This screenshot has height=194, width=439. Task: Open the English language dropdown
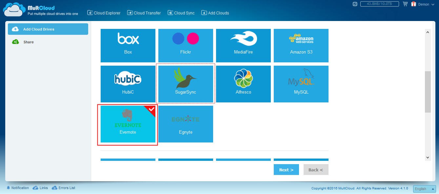pos(425,189)
